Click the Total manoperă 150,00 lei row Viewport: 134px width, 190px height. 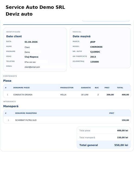104,137
